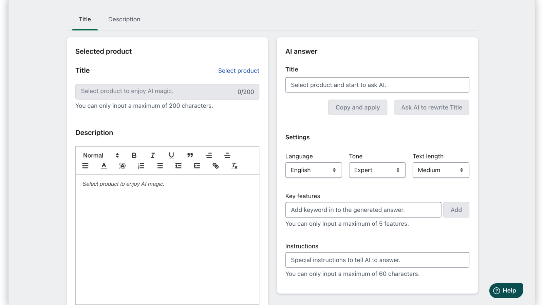Insert a numbered list
Screen dimensions: 543x305
pos(141,166)
